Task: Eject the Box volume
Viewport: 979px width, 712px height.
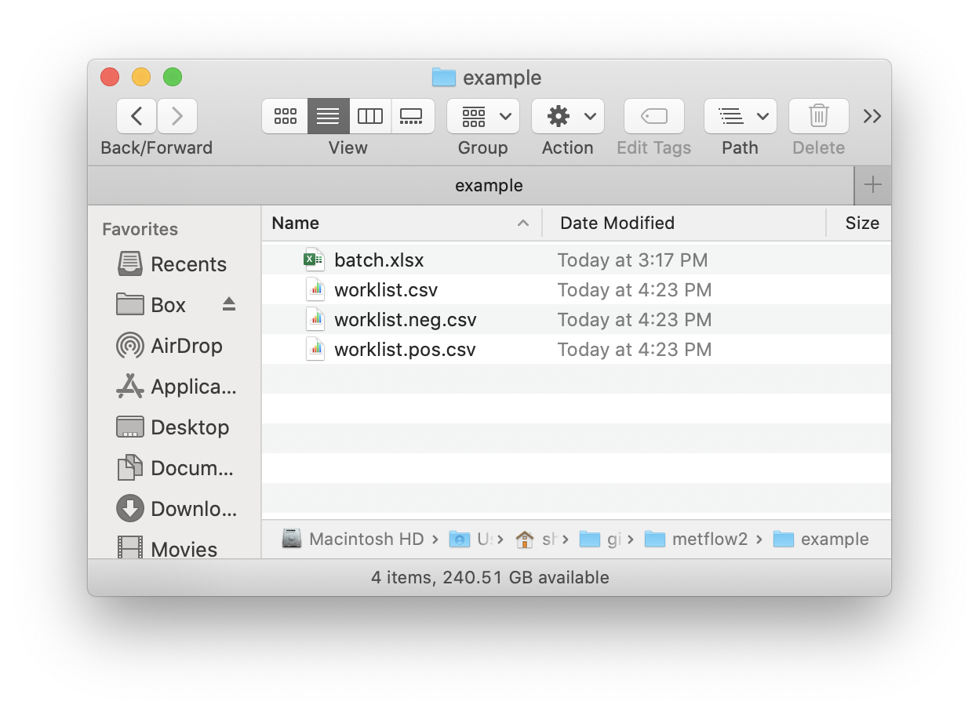Action: (229, 304)
